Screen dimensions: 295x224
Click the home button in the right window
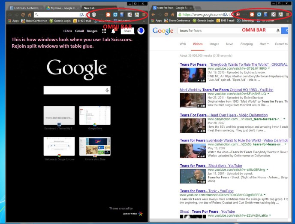point(173,15)
